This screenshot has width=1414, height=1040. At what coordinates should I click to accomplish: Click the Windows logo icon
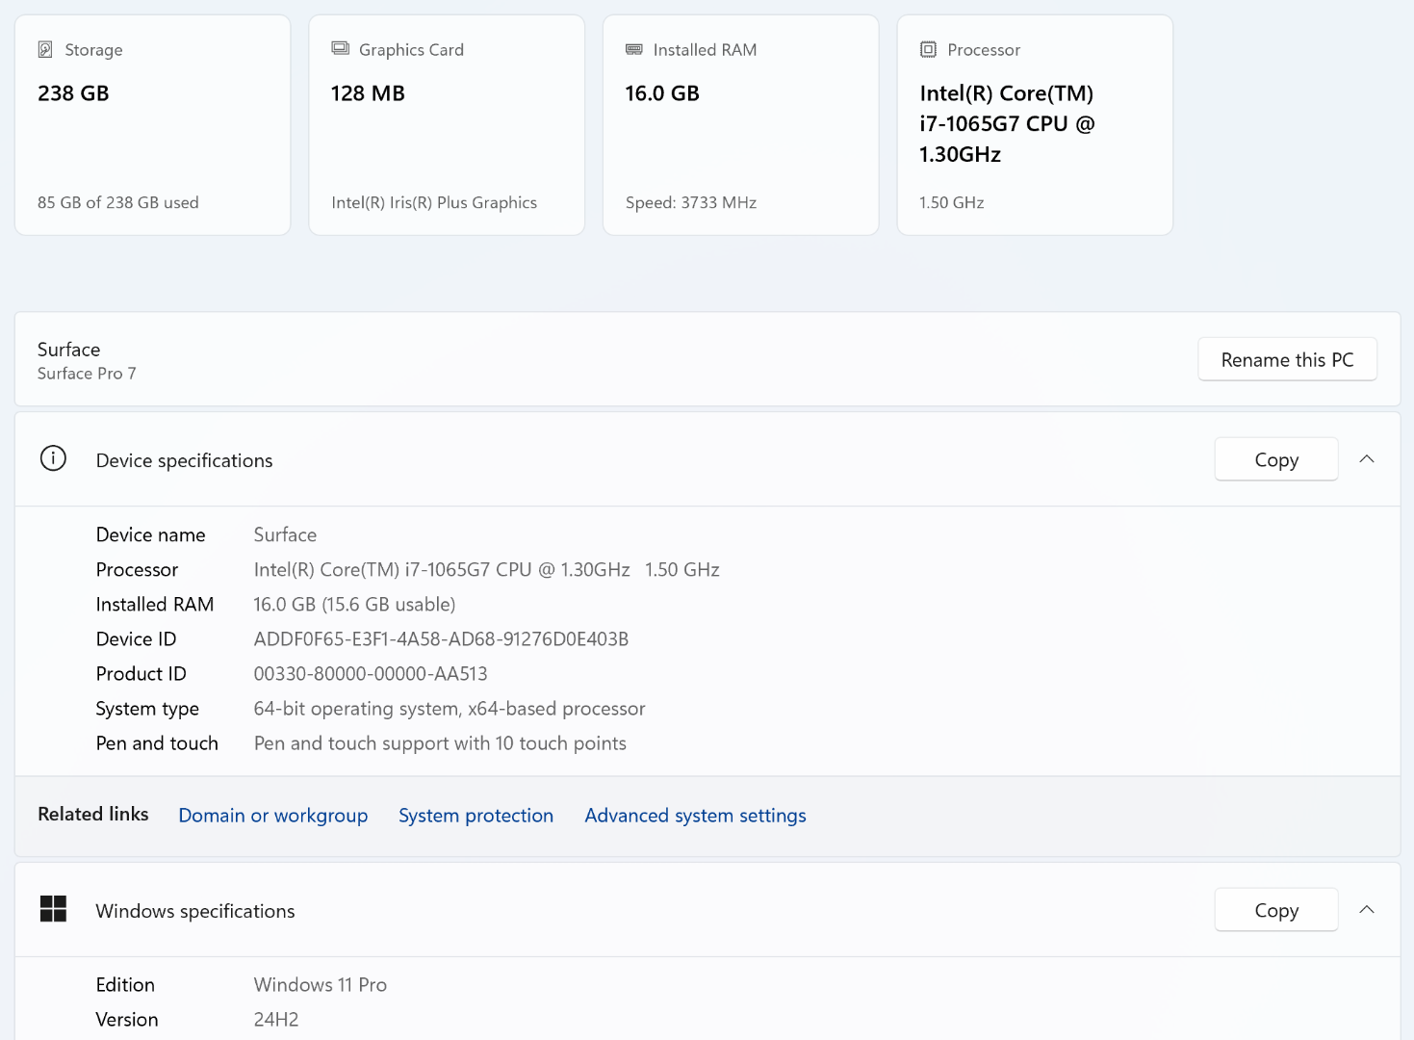tap(53, 909)
